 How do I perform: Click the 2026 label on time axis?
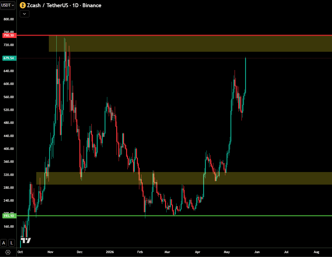tap(110, 252)
